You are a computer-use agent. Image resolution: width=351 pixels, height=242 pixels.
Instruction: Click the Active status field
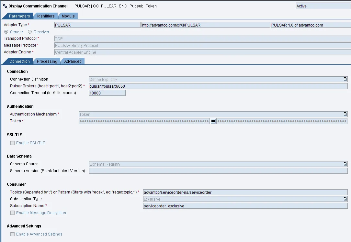323,6
